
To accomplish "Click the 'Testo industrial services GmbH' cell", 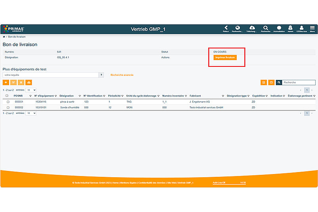I will pyautogui.click(x=206, y=108).
